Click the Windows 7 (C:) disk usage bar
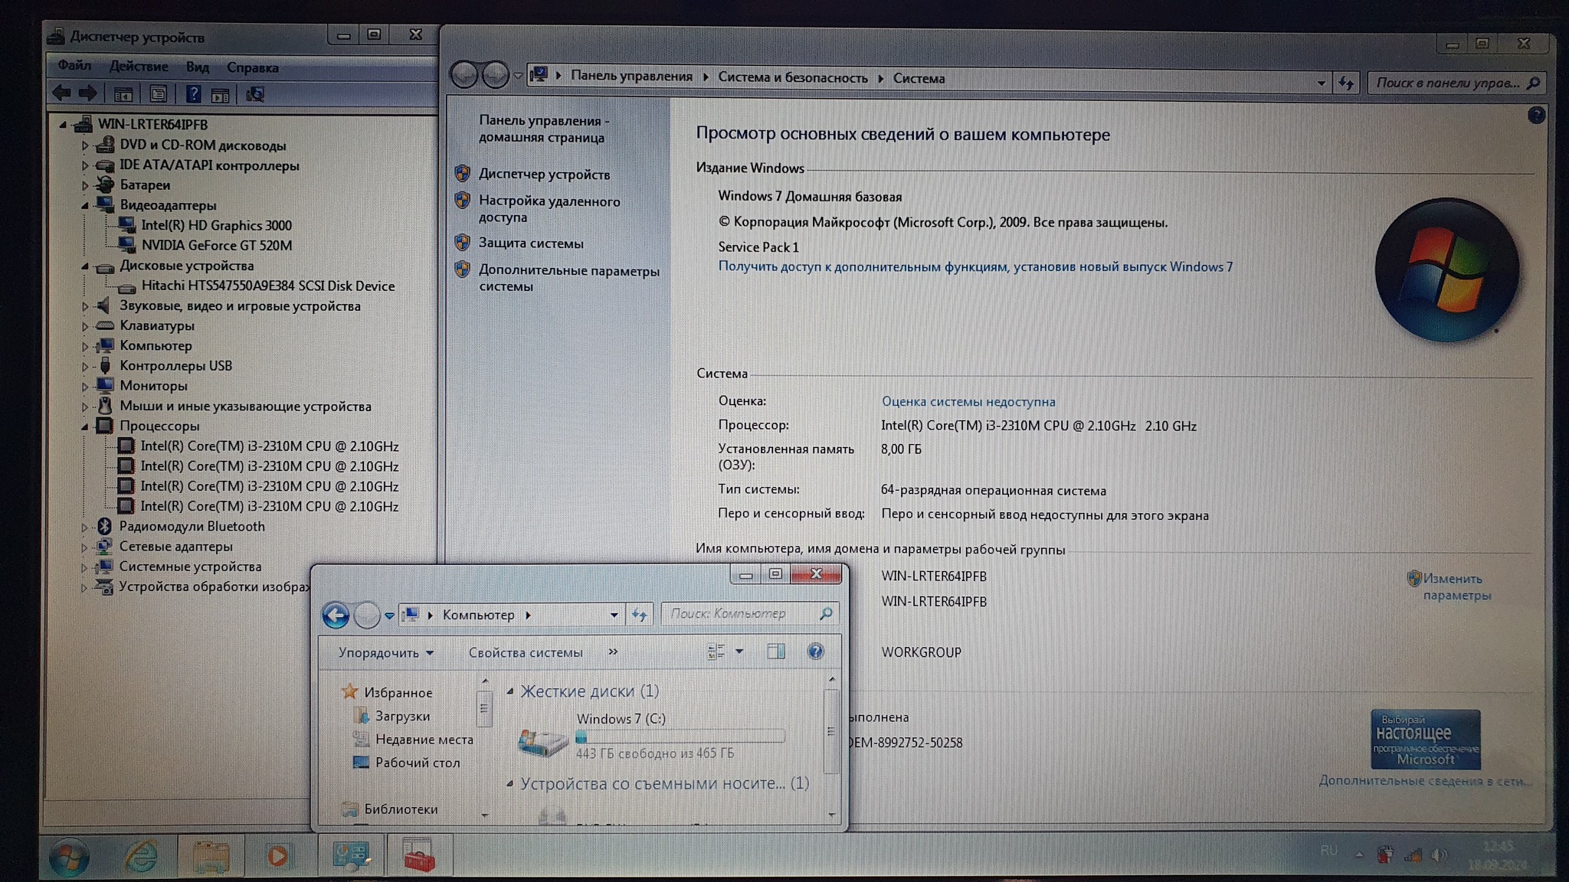Image resolution: width=1569 pixels, height=882 pixels. tap(680, 737)
